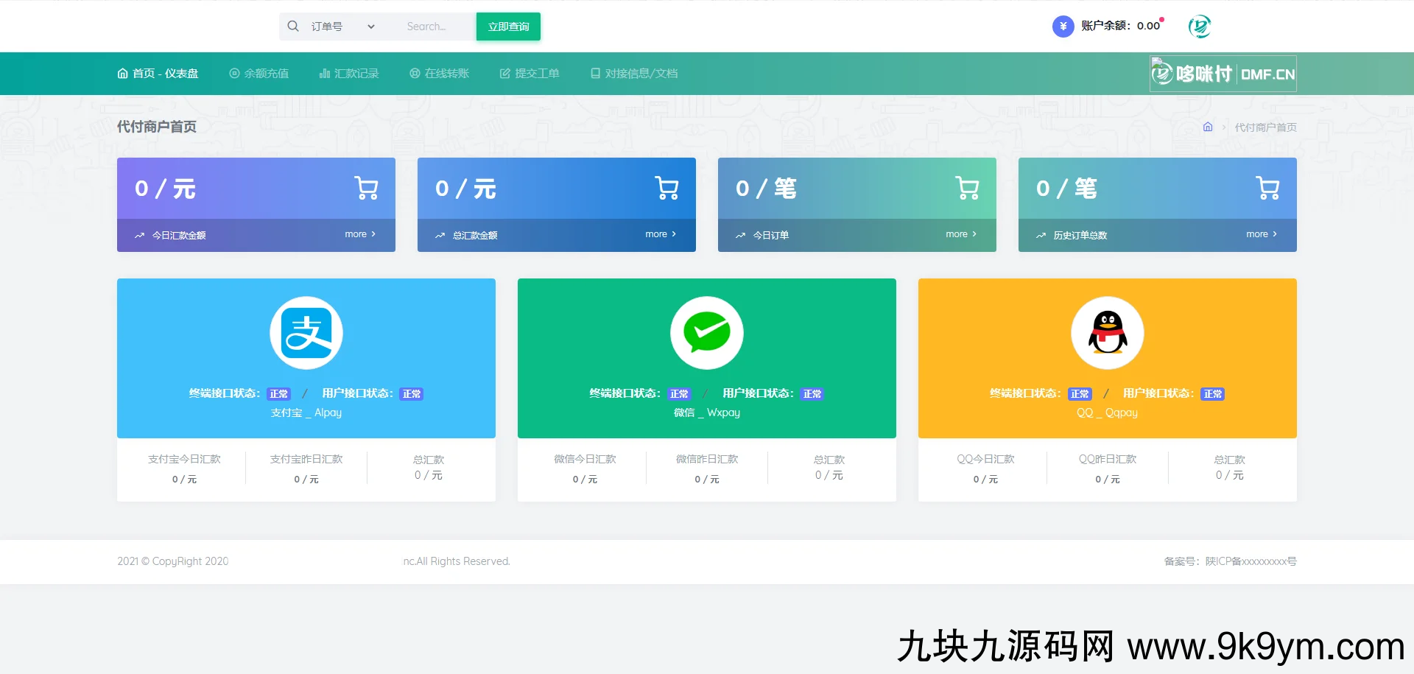Select the 在线转账 menu item

(x=440, y=74)
